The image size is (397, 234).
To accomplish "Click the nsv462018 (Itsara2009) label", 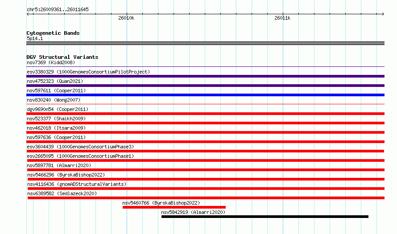I will point(56,128).
